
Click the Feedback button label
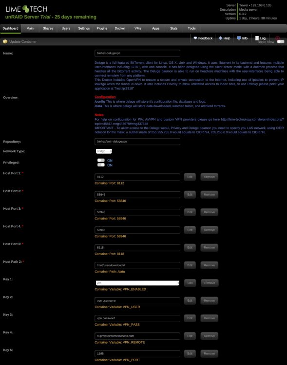[x=206, y=38]
